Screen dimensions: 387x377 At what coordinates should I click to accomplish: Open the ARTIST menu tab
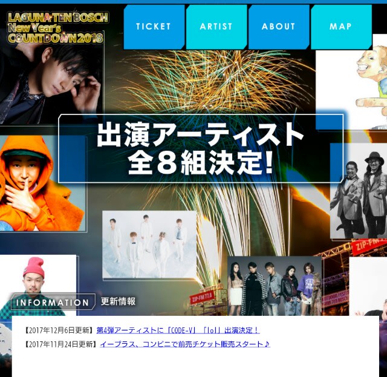pos(216,27)
